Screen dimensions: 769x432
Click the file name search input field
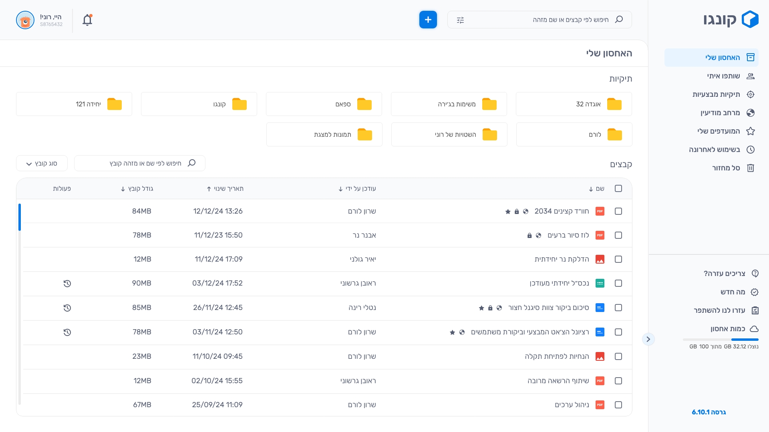click(140, 163)
